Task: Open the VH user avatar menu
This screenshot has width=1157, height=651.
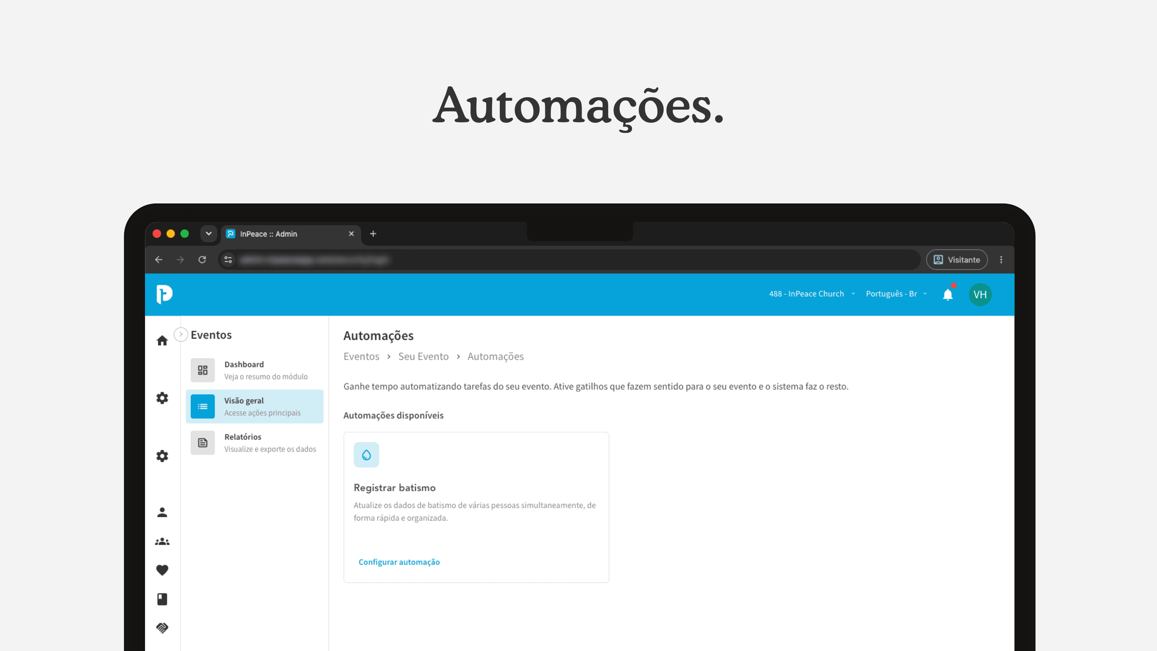Action: (980, 294)
